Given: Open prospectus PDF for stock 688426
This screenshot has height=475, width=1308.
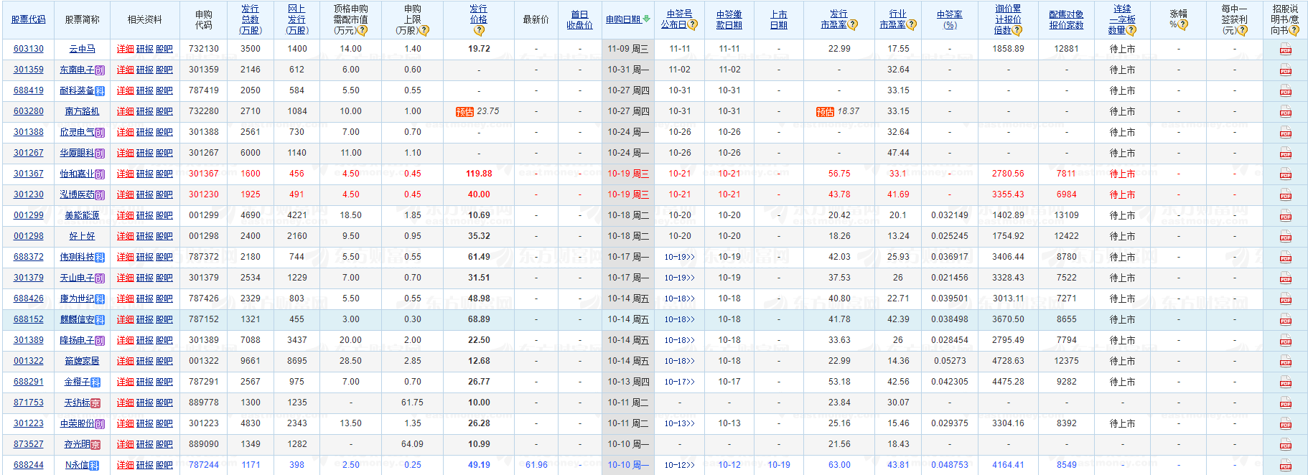Looking at the screenshot, I should click(x=1285, y=299).
